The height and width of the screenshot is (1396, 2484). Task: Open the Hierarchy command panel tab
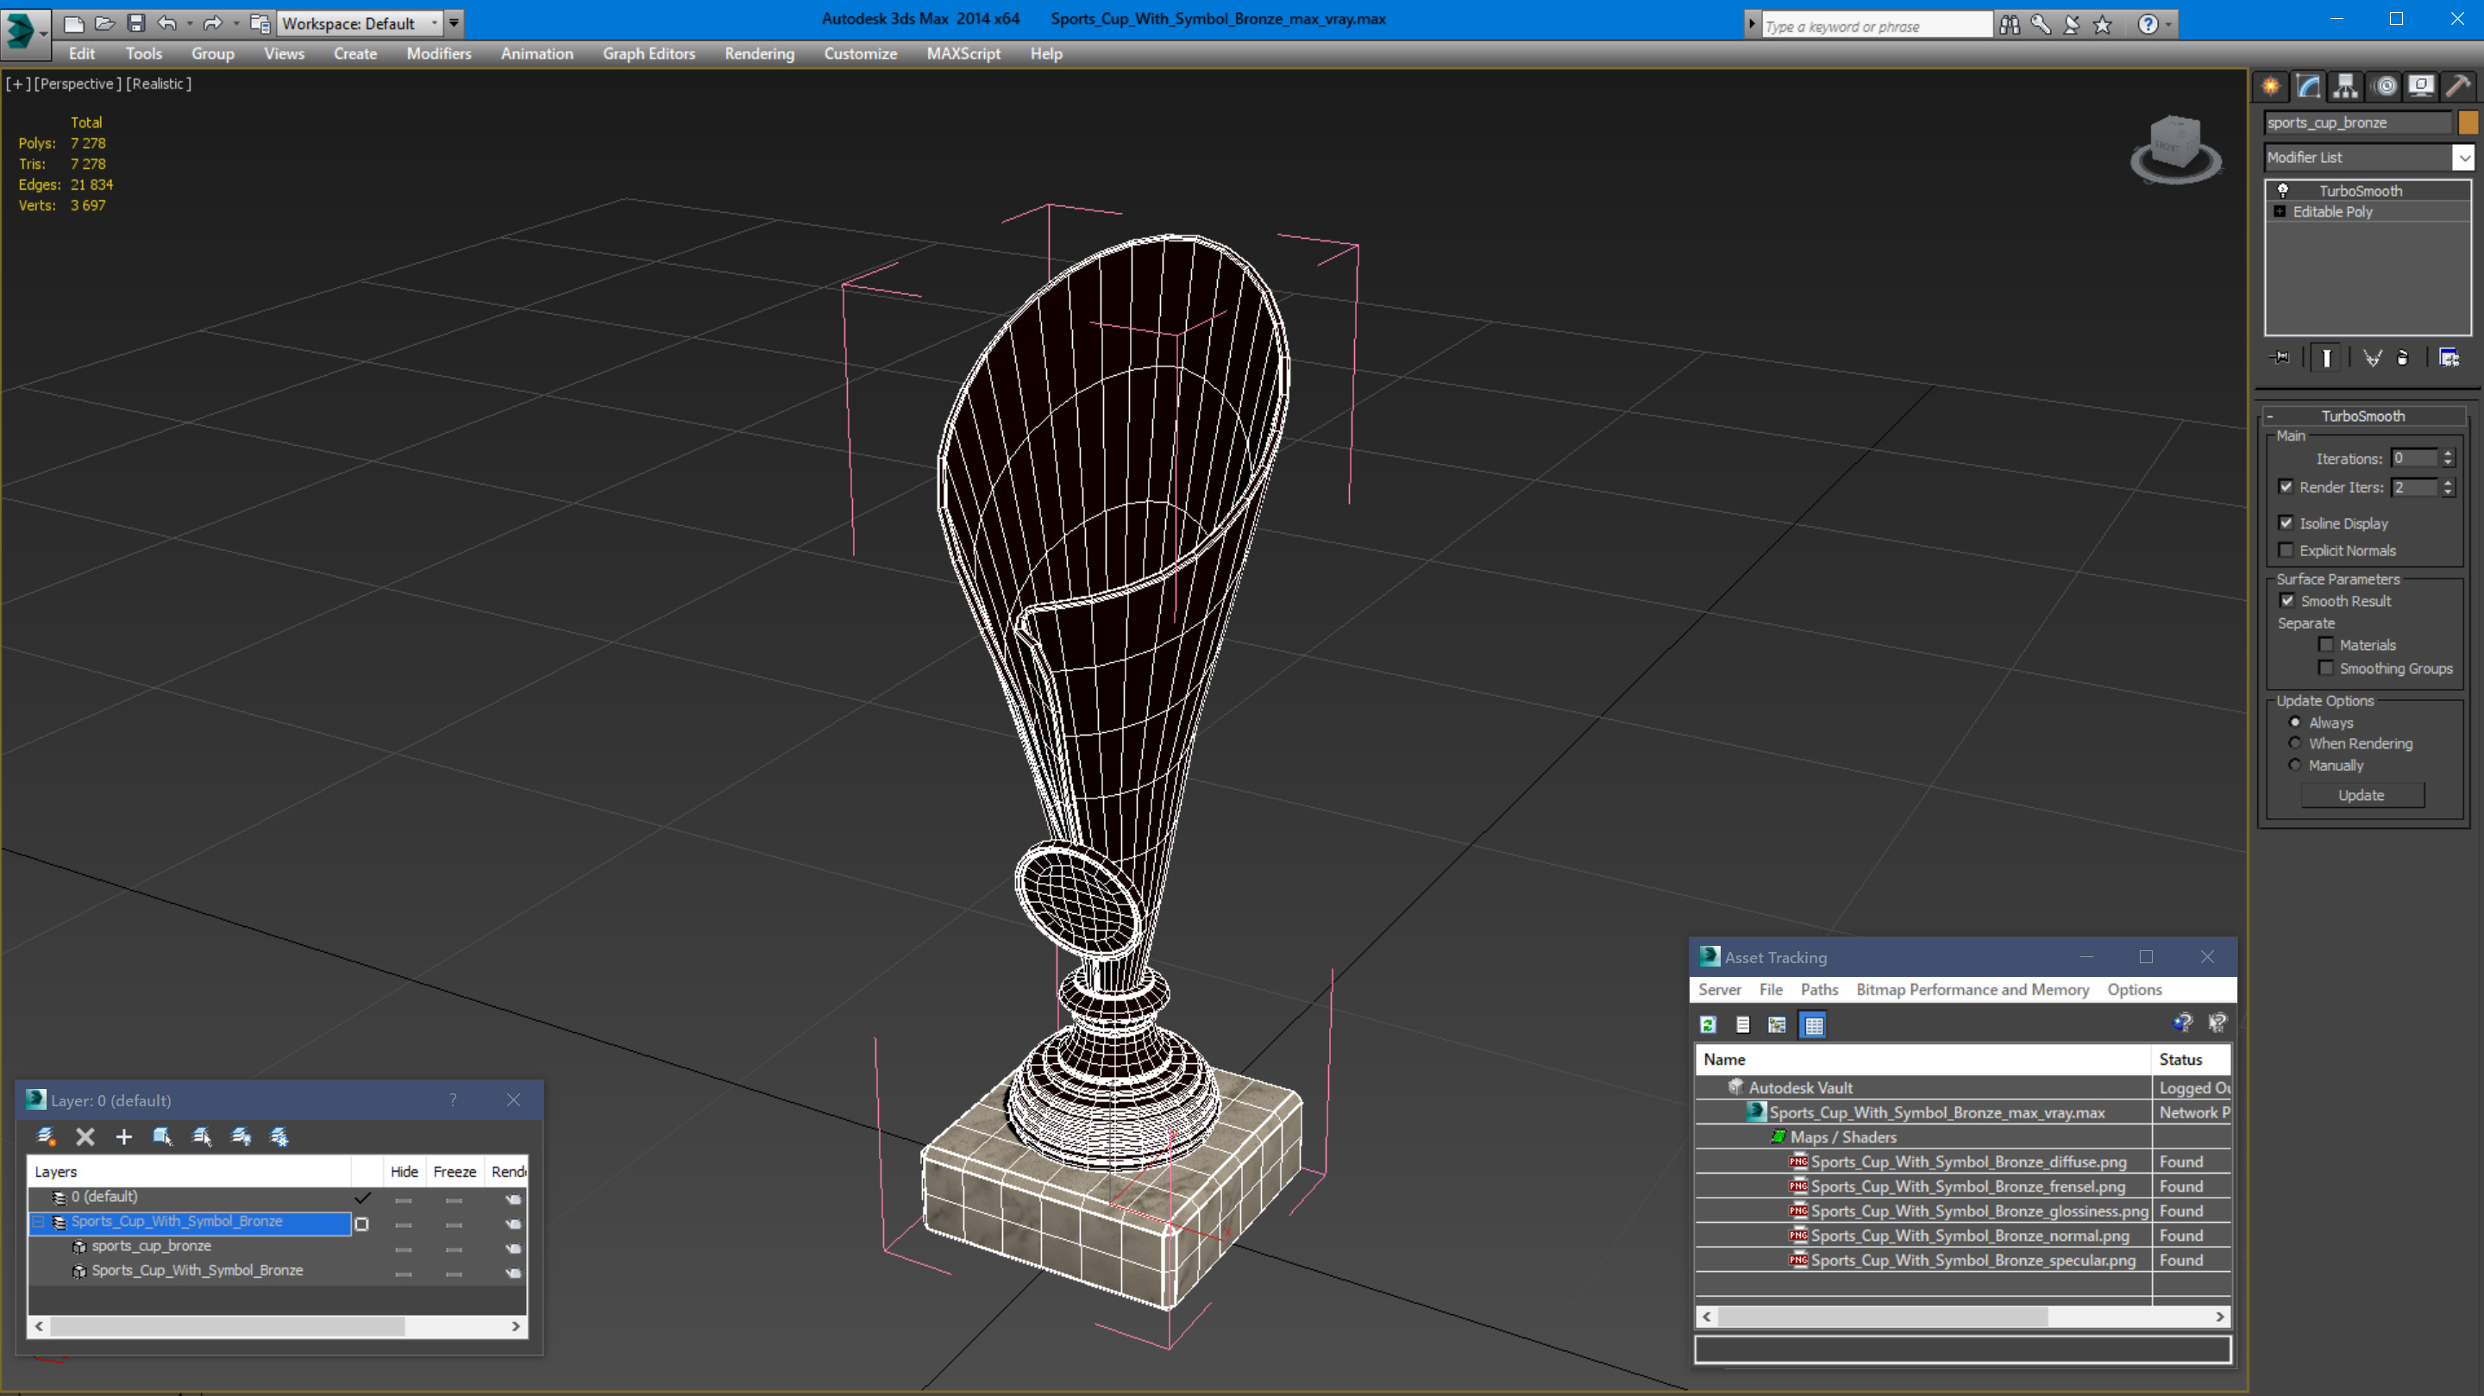coord(2345,87)
